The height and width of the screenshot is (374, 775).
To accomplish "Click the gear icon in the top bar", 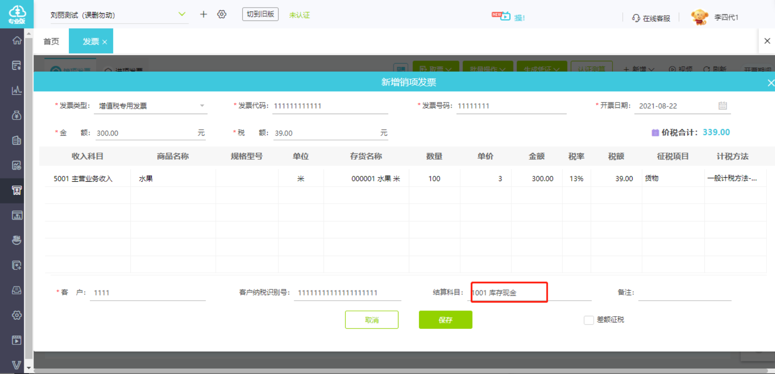I will 222,14.
